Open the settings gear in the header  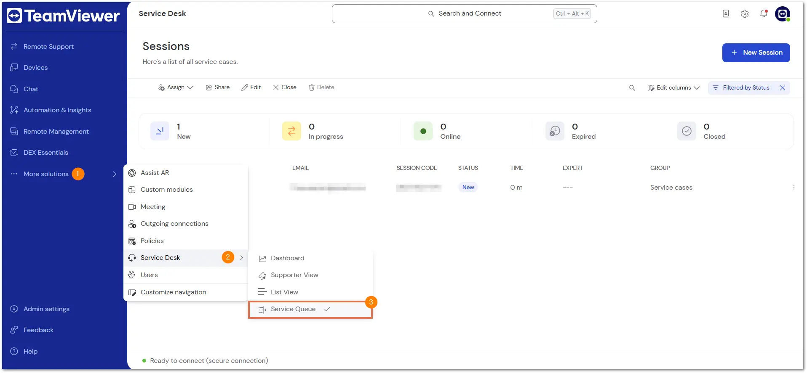tap(745, 14)
